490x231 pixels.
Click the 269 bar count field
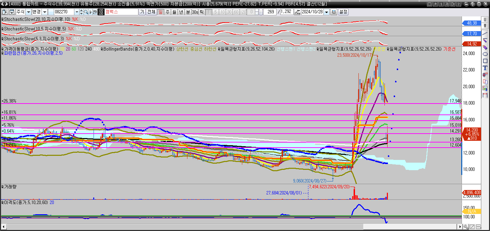tap(270, 12)
